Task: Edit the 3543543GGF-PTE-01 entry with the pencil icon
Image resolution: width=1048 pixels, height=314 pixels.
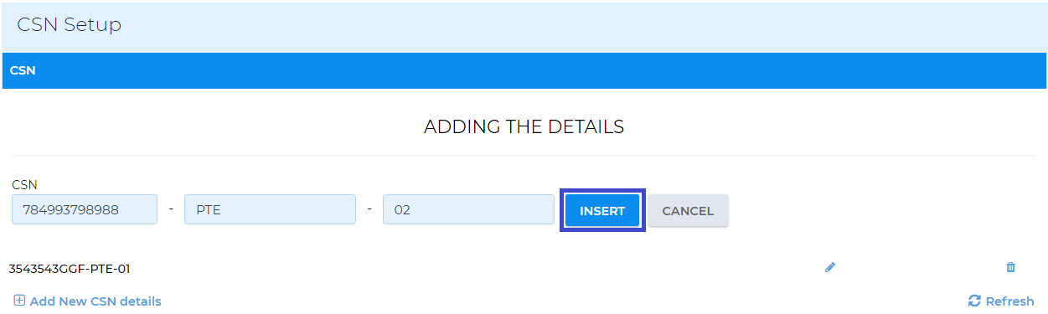Action: point(830,267)
